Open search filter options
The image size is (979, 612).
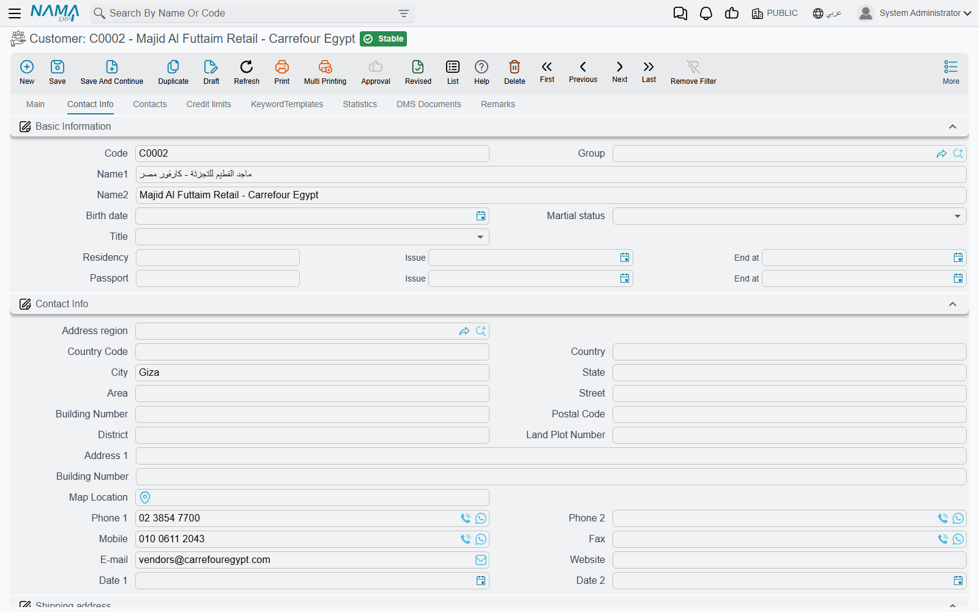pyautogui.click(x=404, y=13)
